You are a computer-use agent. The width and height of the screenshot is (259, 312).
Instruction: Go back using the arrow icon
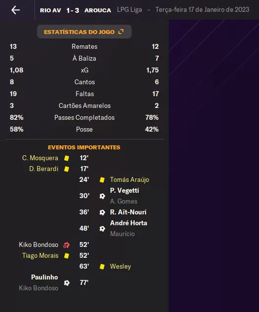pyautogui.click(x=16, y=10)
